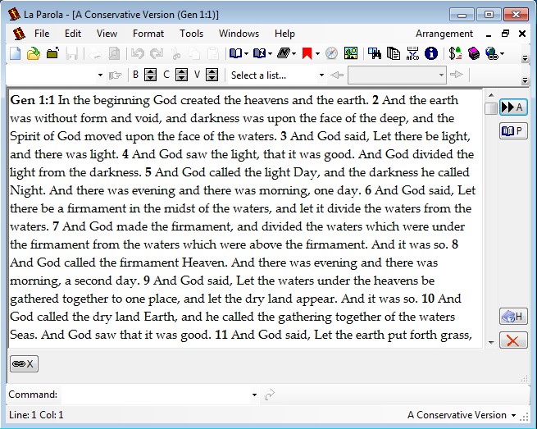Click the globe internet icon

tap(492, 54)
